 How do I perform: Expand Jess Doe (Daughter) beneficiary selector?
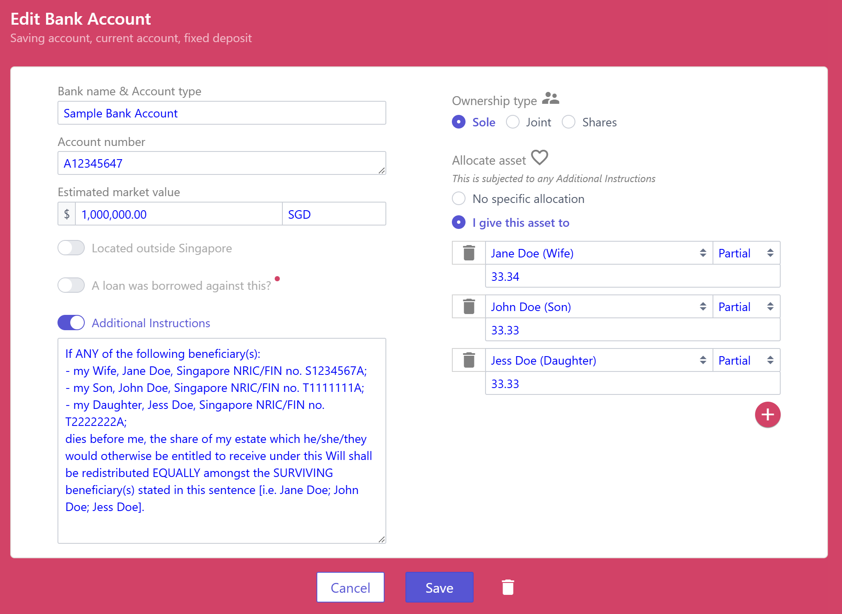(x=598, y=360)
